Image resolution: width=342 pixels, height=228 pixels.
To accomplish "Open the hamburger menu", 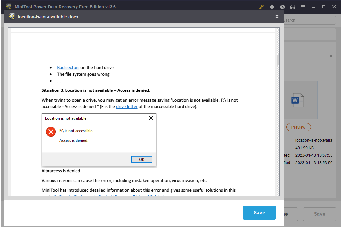I will point(303,6).
